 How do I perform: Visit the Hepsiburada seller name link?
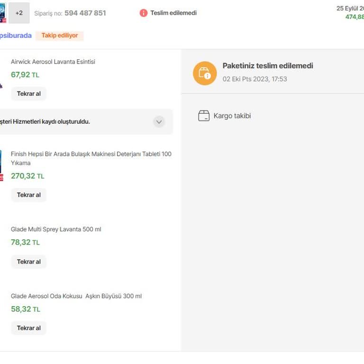click(15, 36)
